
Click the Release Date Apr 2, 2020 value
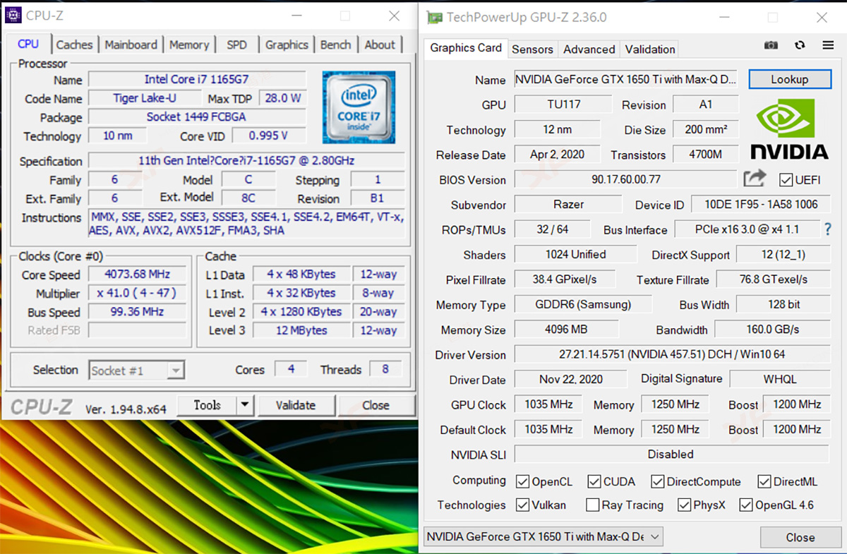[558, 155]
